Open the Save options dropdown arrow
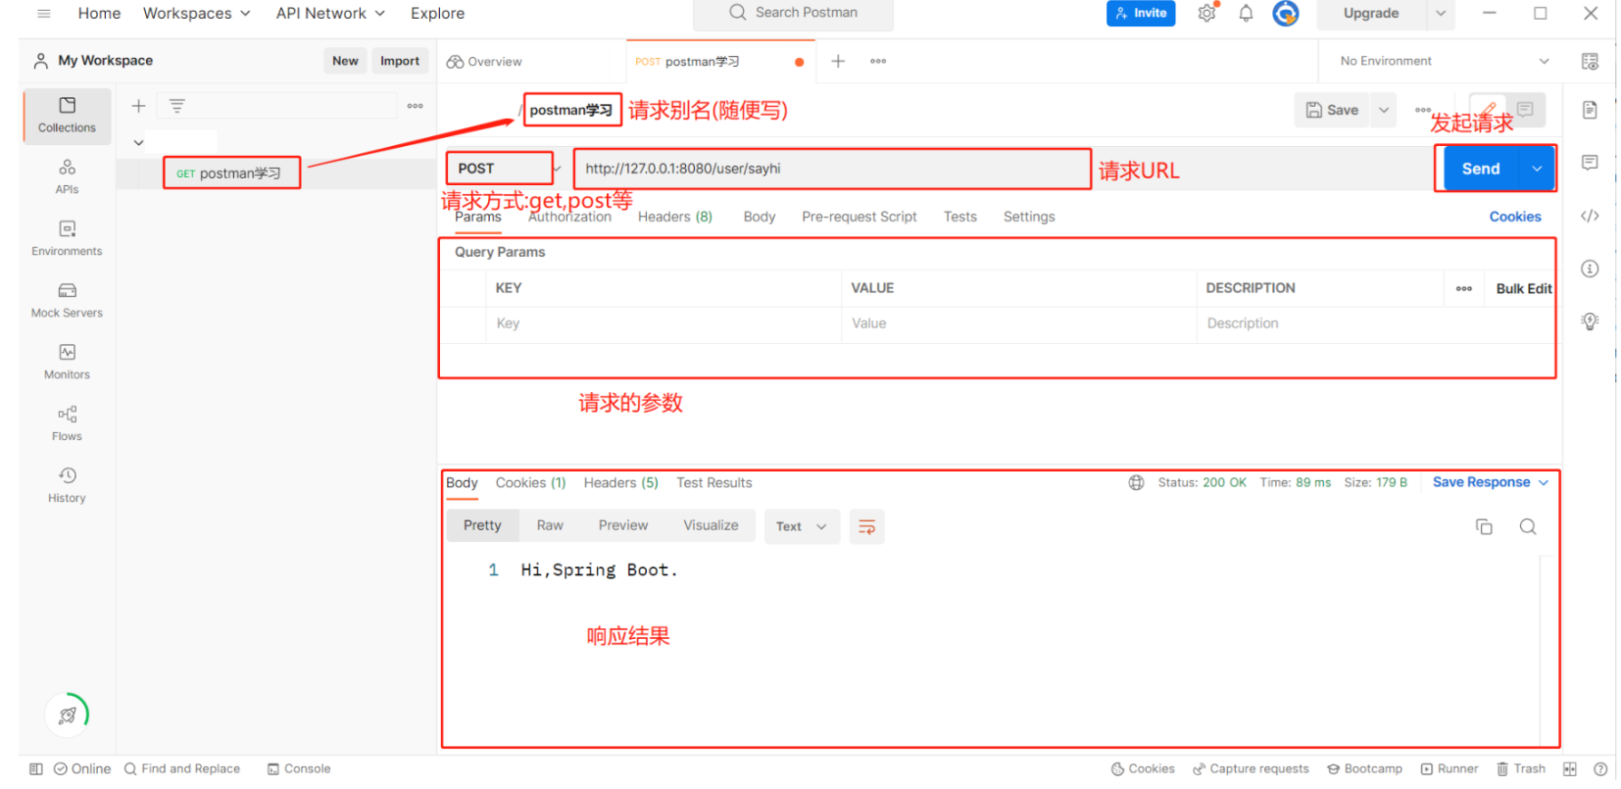This screenshot has width=1621, height=789. point(1383,110)
